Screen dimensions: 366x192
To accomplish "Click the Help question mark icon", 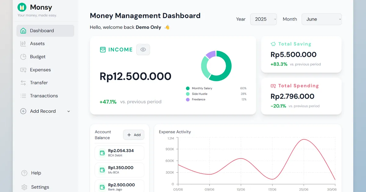I will point(24,173).
